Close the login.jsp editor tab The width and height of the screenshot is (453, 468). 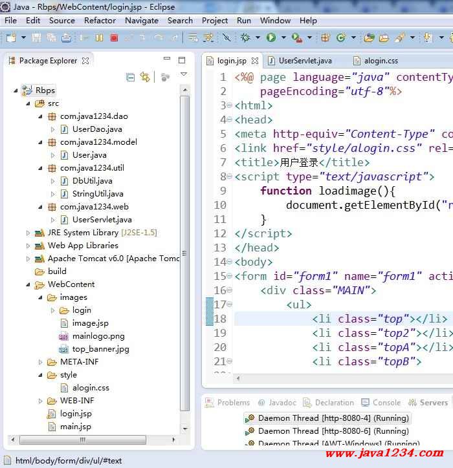coord(255,61)
